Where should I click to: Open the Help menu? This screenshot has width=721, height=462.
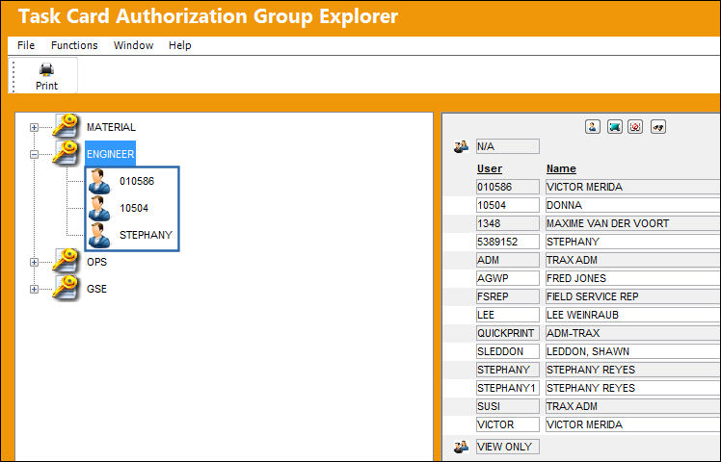click(x=180, y=45)
